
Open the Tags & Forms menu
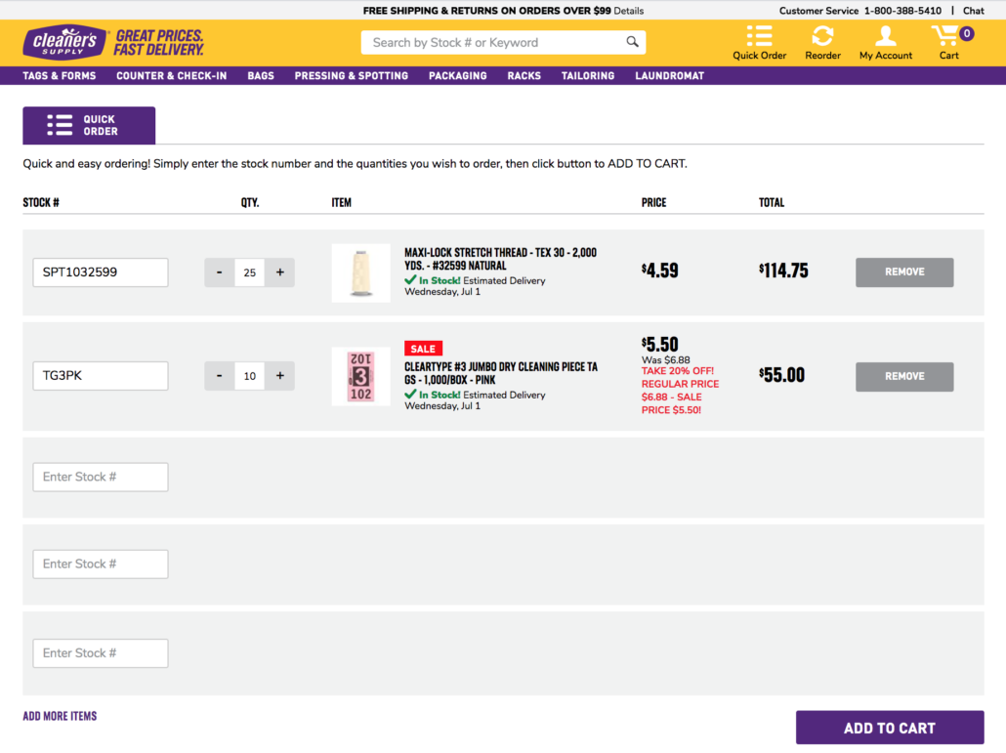(x=59, y=75)
